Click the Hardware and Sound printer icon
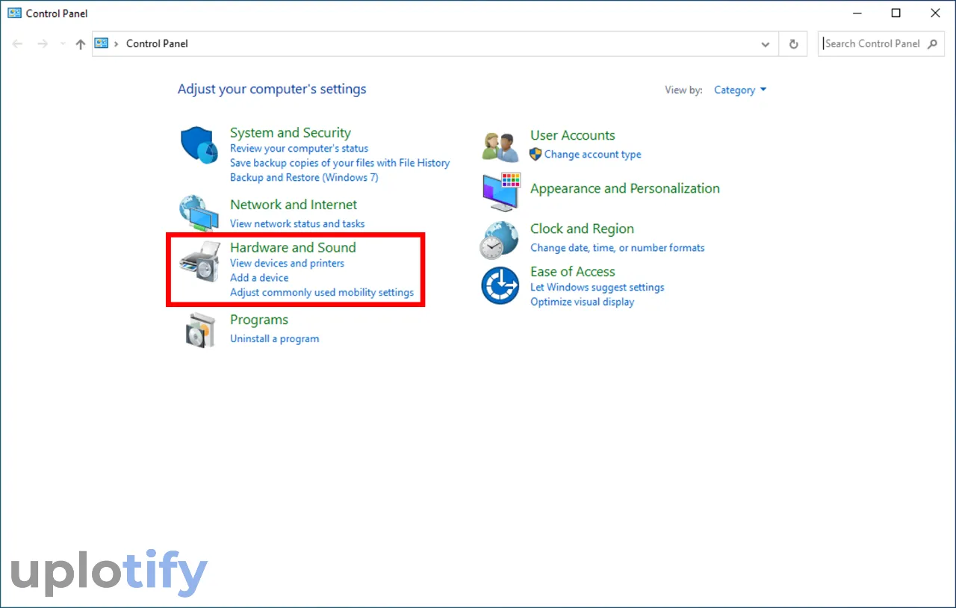The height and width of the screenshot is (608, 956). (199, 261)
